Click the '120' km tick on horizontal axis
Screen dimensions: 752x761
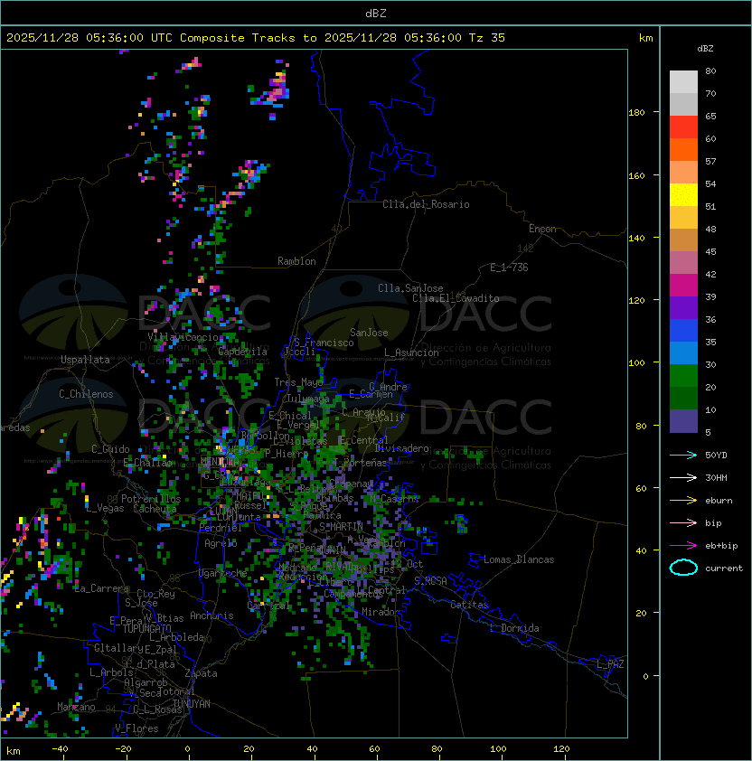[561, 749]
